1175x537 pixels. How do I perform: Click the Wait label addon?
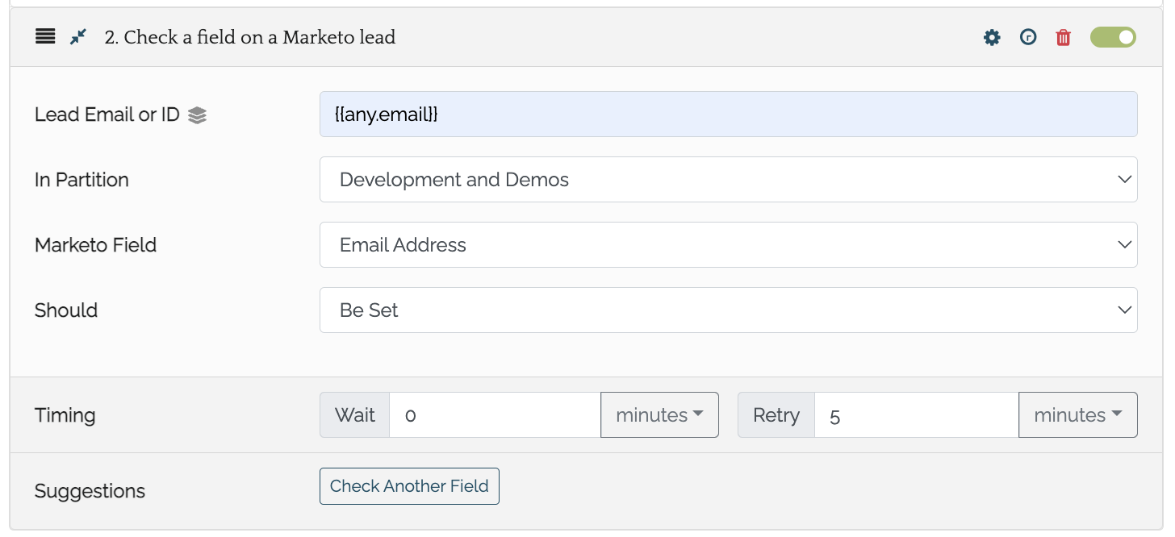coord(355,414)
